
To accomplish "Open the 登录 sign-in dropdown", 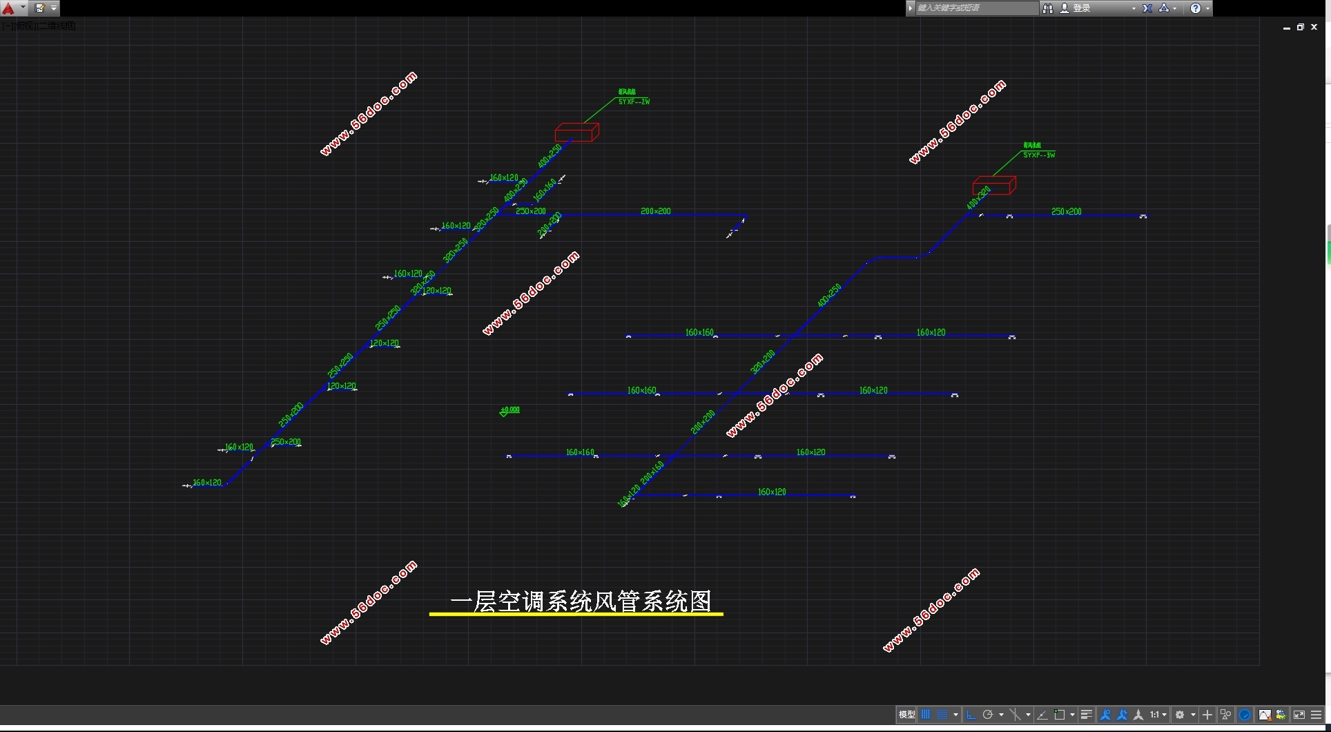I will tap(1098, 8).
